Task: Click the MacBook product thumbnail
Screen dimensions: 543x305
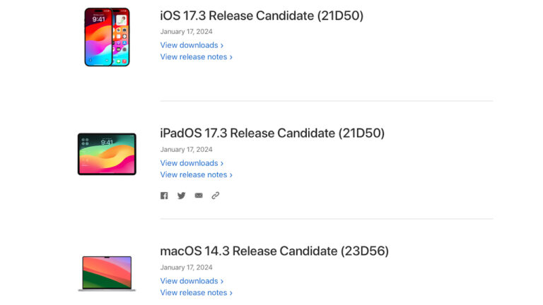Action: tap(107, 273)
